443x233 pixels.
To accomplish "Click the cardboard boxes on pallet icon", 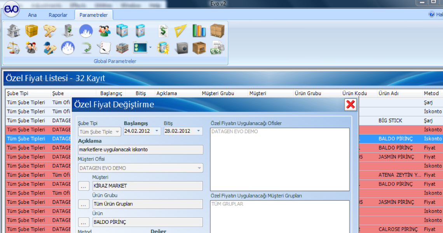I will tap(217, 31).
